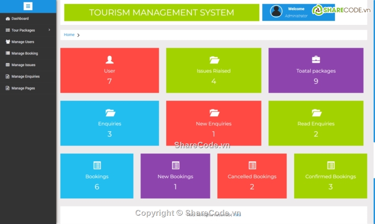This screenshot has width=375, height=224.
Task: Click the 'Bookings' label on blue card
Action: click(97, 177)
